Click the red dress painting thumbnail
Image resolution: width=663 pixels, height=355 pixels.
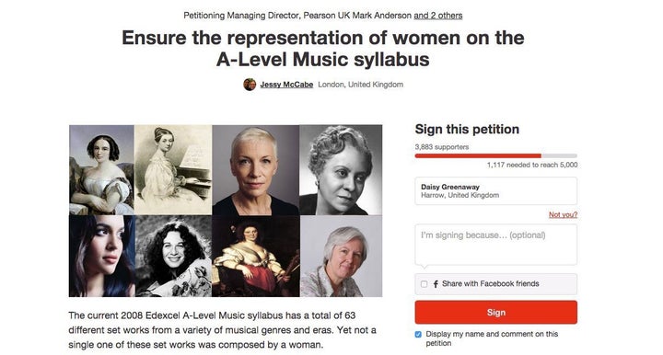256,256
